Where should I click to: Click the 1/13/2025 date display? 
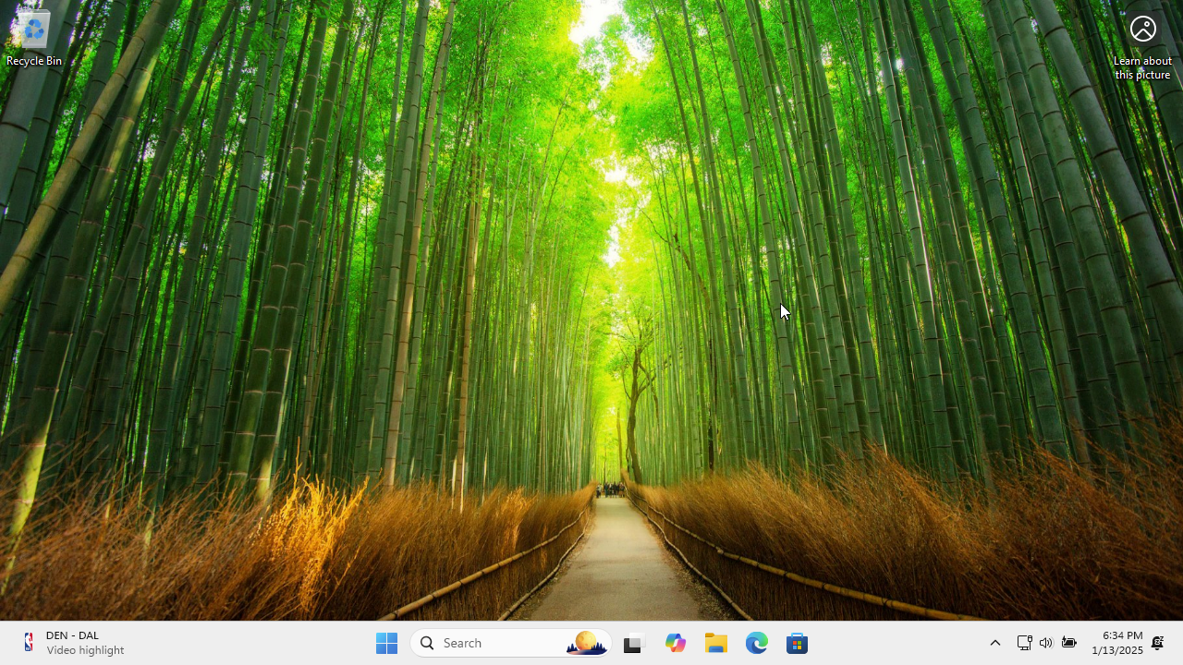(x=1117, y=650)
